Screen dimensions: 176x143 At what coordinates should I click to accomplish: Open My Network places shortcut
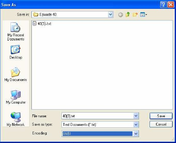tap(16, 119)
